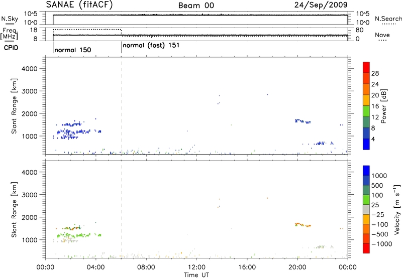Image resolution: width=402 pixels, height=278 pixels.
Task: Click the velocity panel Slant Range axis label
Action: 14,209
